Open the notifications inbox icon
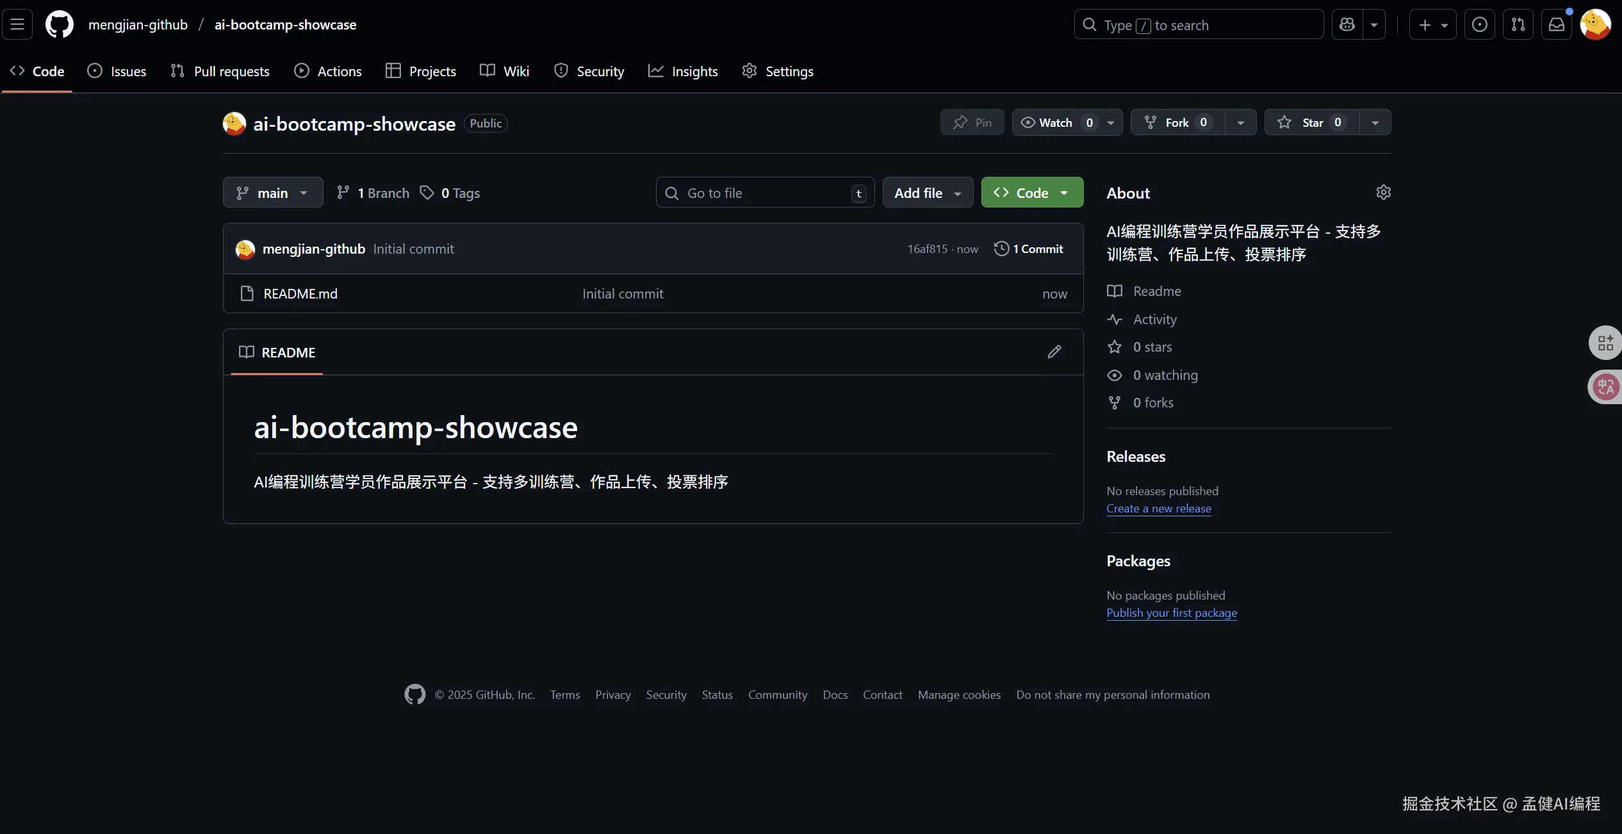Viewport: 1622px width, 834px height. pos(1557,24)
